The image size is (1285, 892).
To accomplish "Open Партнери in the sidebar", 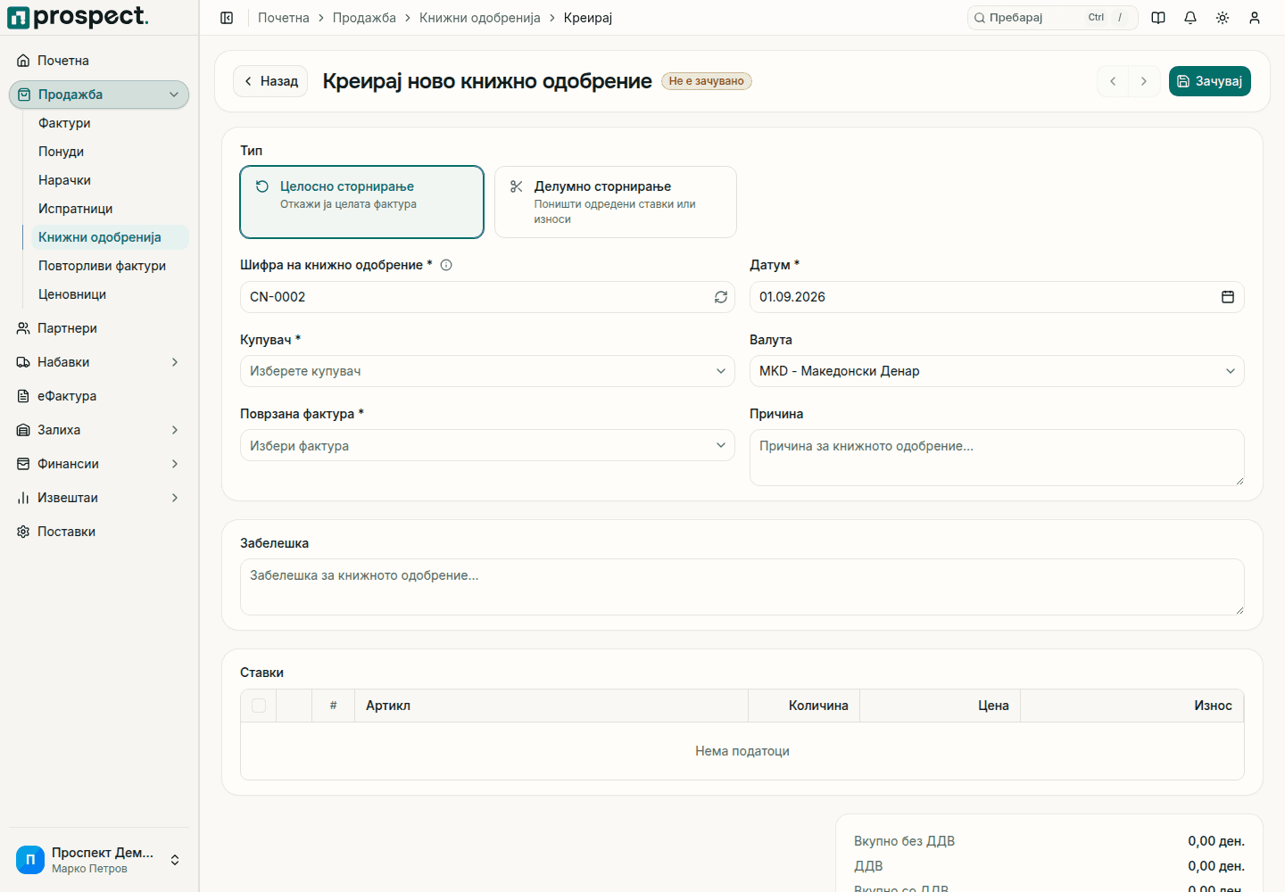I will [99, 328].
